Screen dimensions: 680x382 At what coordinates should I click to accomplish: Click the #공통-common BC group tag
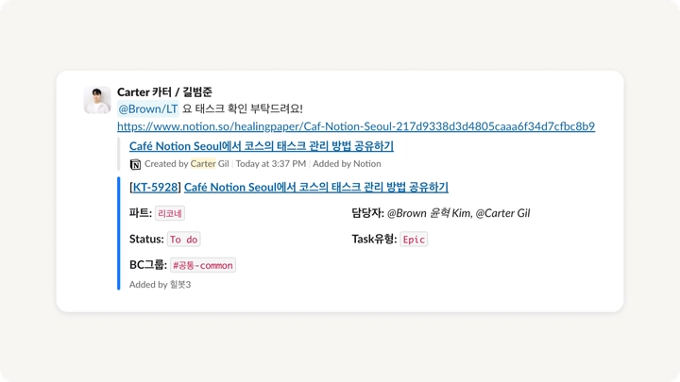coord(203,265)
